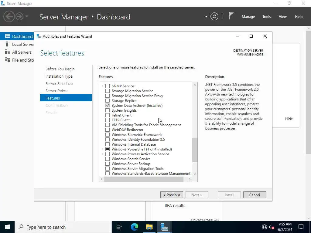Check the Storage Replica checkbox
This screenshot has width=311, height=233.
[108, 101]
